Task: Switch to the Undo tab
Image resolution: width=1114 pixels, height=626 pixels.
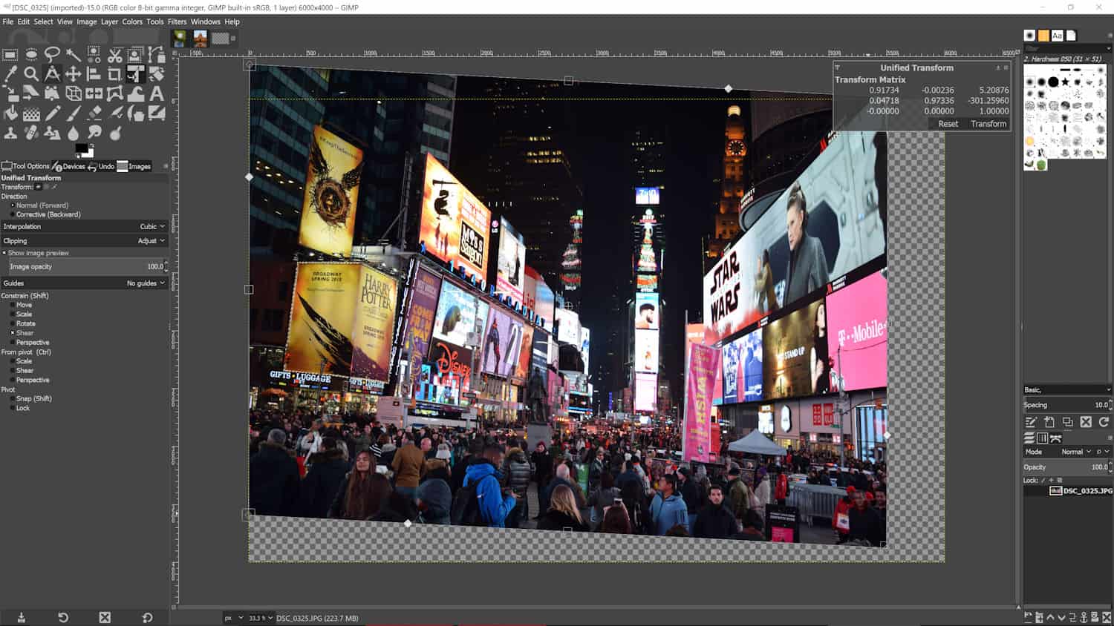Action: pos(101,166)
